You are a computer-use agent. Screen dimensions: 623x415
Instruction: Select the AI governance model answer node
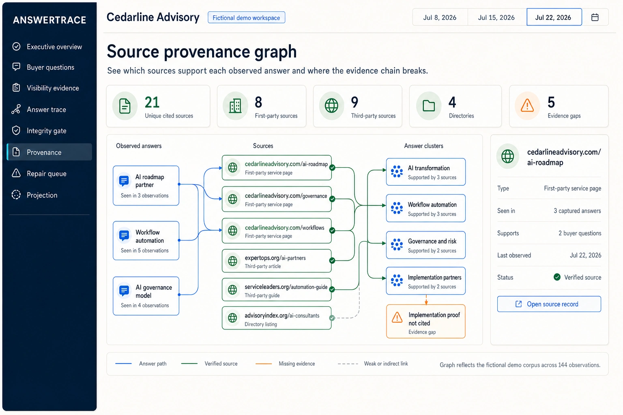146,296
